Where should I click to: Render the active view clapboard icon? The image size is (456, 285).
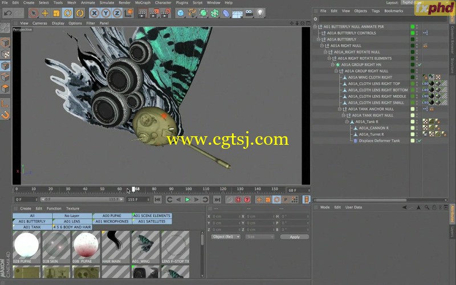[x=142, y=13]
